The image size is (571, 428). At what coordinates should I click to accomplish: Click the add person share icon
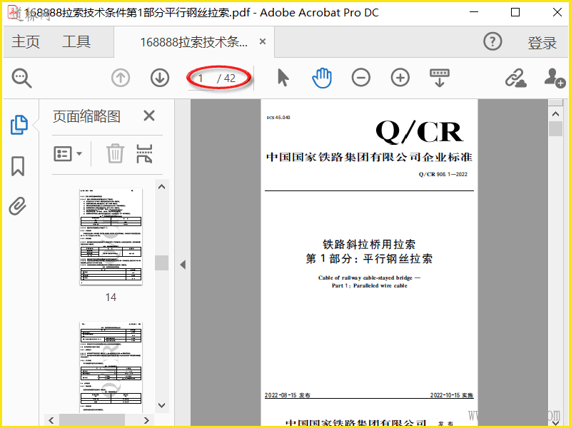click(x=555, y=78)
